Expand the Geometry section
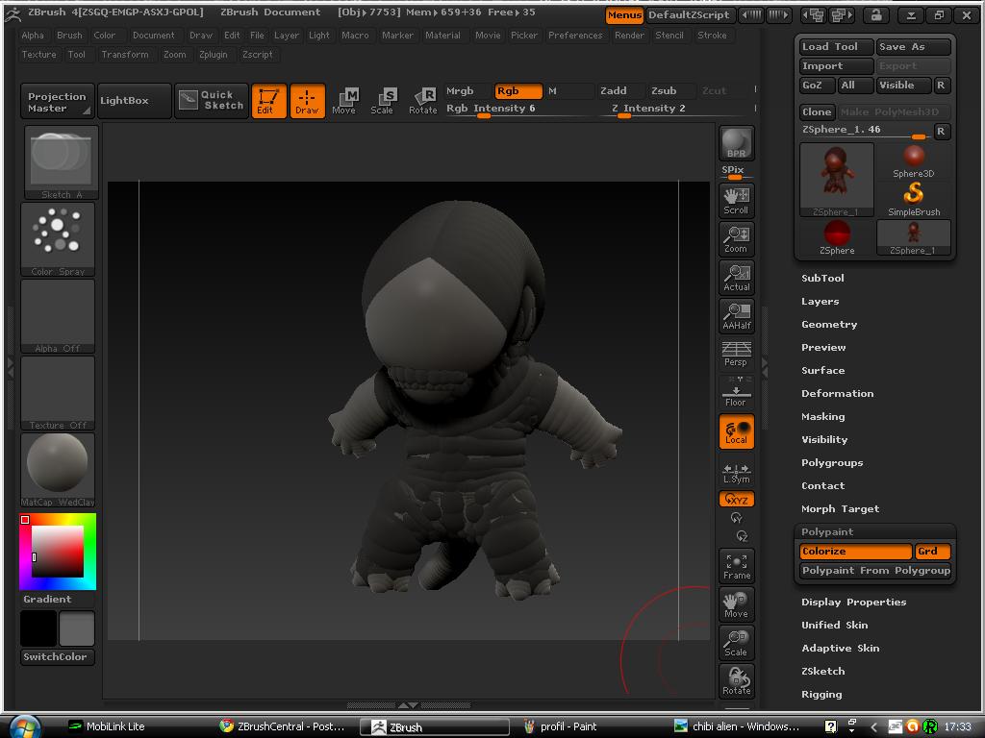Viewport: 985px width, 738px height. click(828, 325)
